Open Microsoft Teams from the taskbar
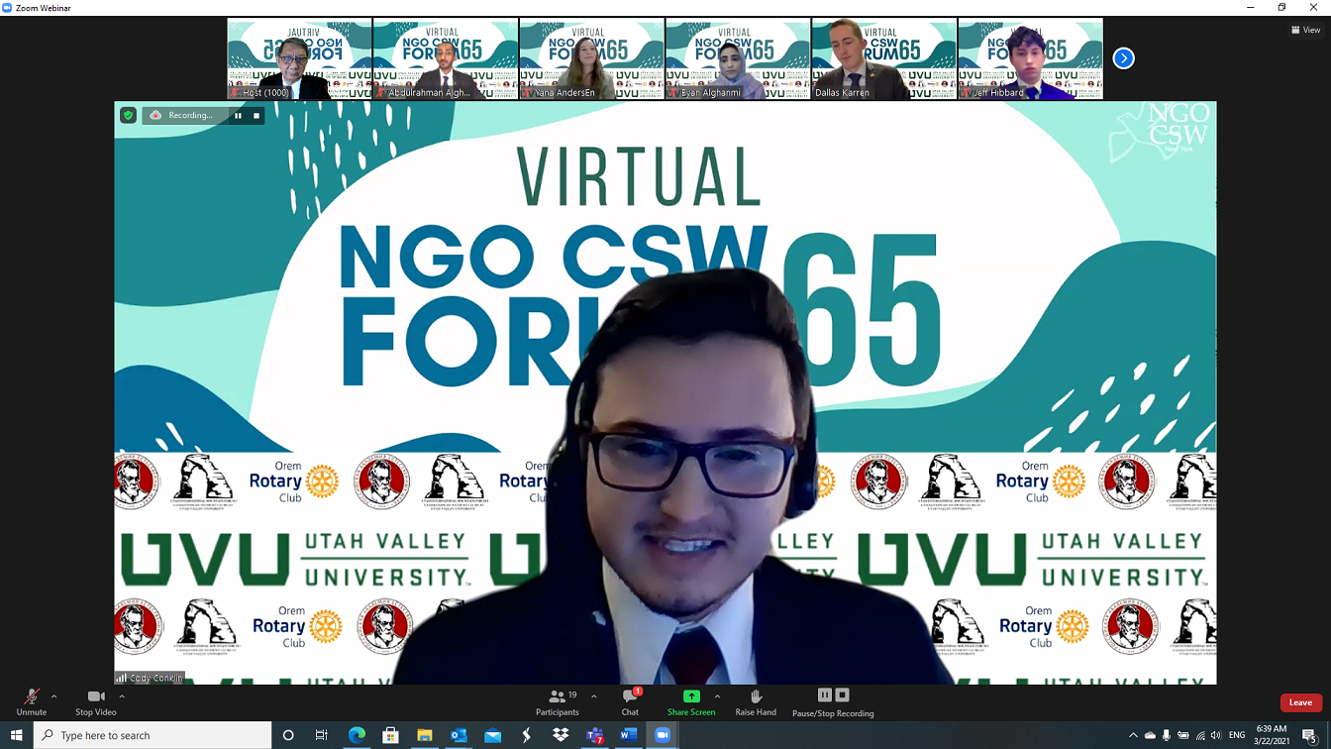1331x749 pixels. coord(595,735)
